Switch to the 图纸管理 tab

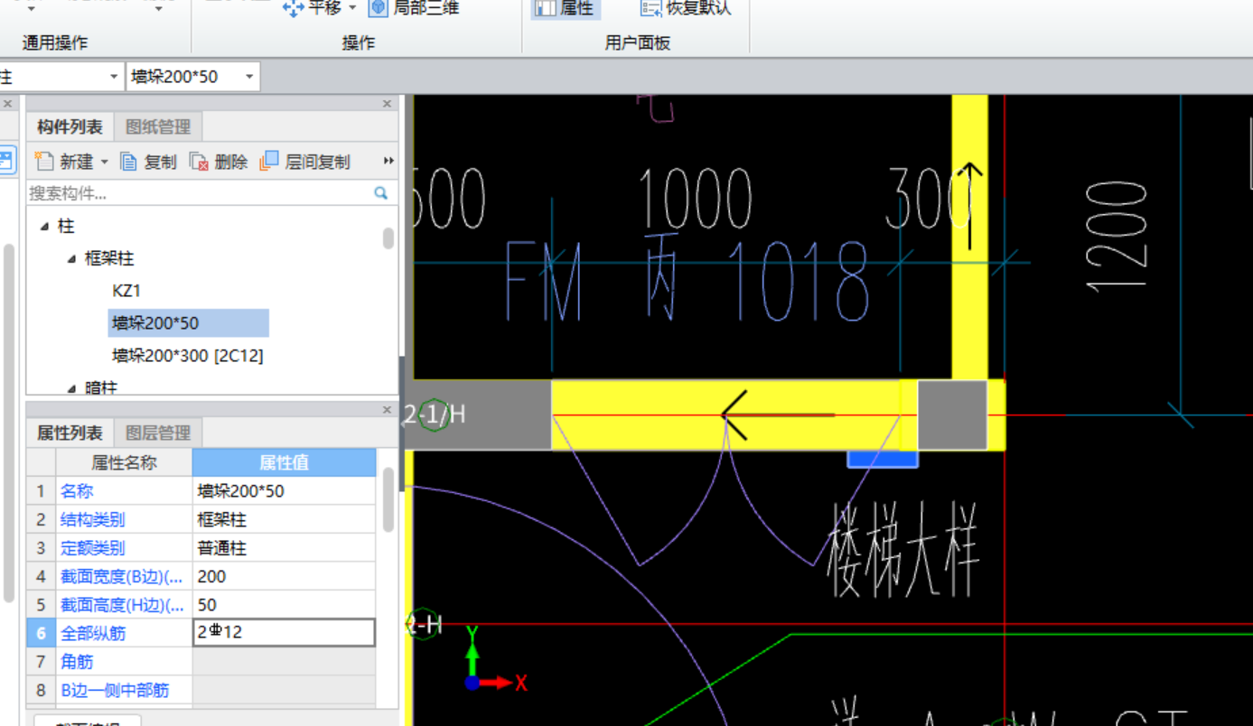157,127
